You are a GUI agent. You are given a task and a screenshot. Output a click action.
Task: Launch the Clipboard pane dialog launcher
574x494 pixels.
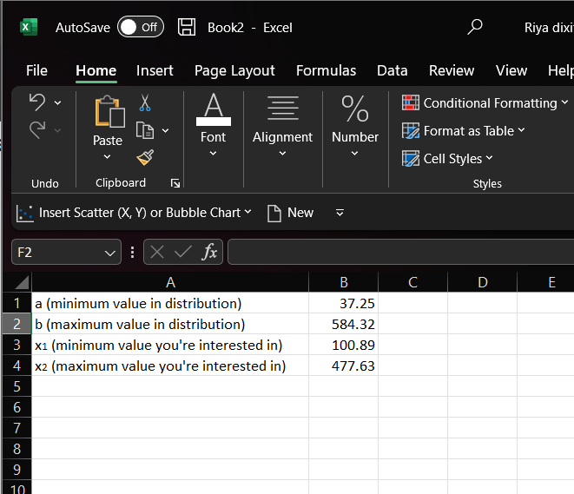click(175, 183)
